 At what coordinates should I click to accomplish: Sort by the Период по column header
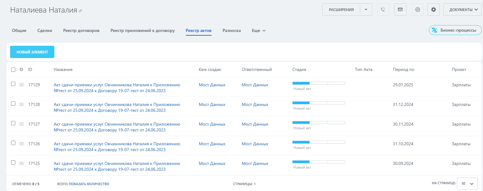403,69
